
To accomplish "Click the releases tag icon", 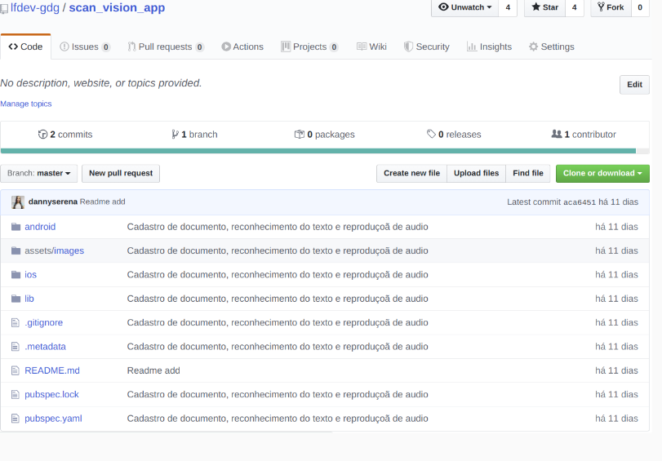I will [x=431, y=134].
